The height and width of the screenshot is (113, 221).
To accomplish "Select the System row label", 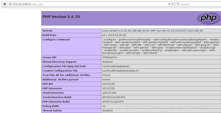I will [x=47, y=31].
